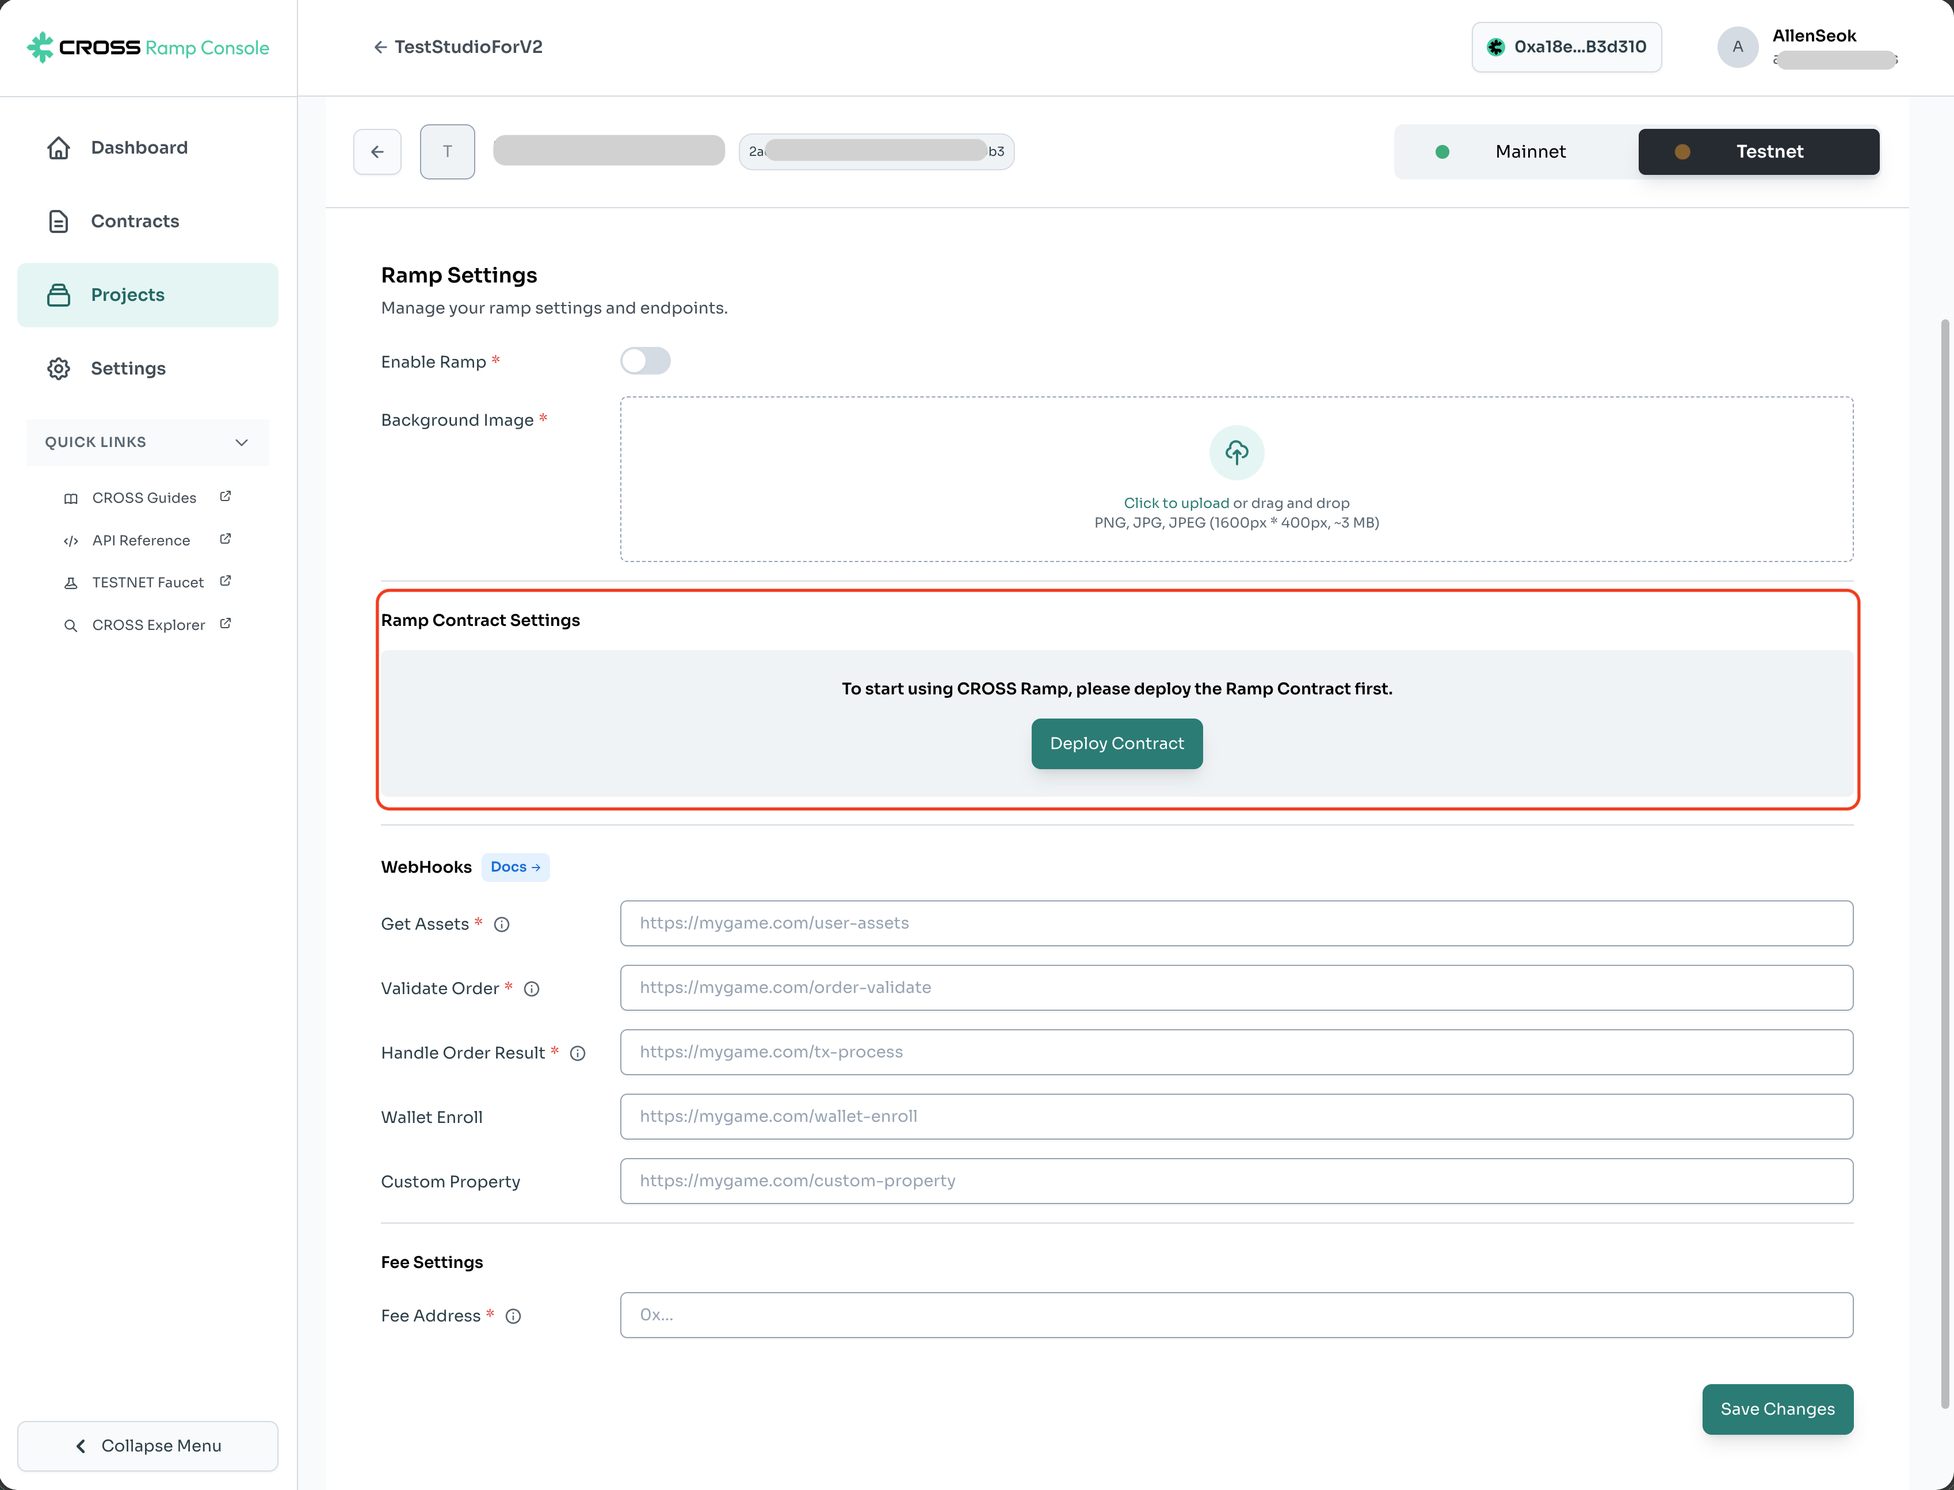
Task: Click the Handle Order Result info icon
Action: click(578, 1054)
